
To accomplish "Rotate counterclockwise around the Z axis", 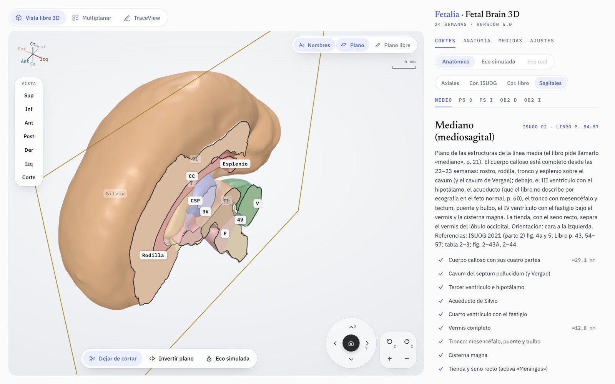I will tap(390, 342).
